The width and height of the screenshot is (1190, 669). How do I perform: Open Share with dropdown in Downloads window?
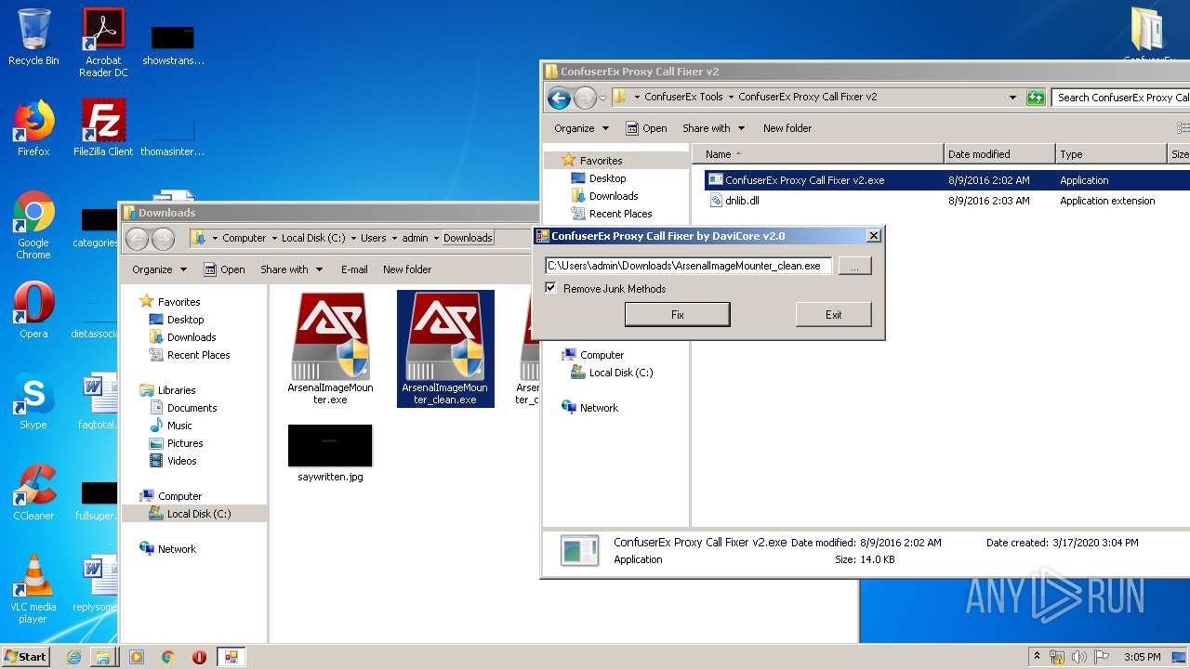coord(291,269)
